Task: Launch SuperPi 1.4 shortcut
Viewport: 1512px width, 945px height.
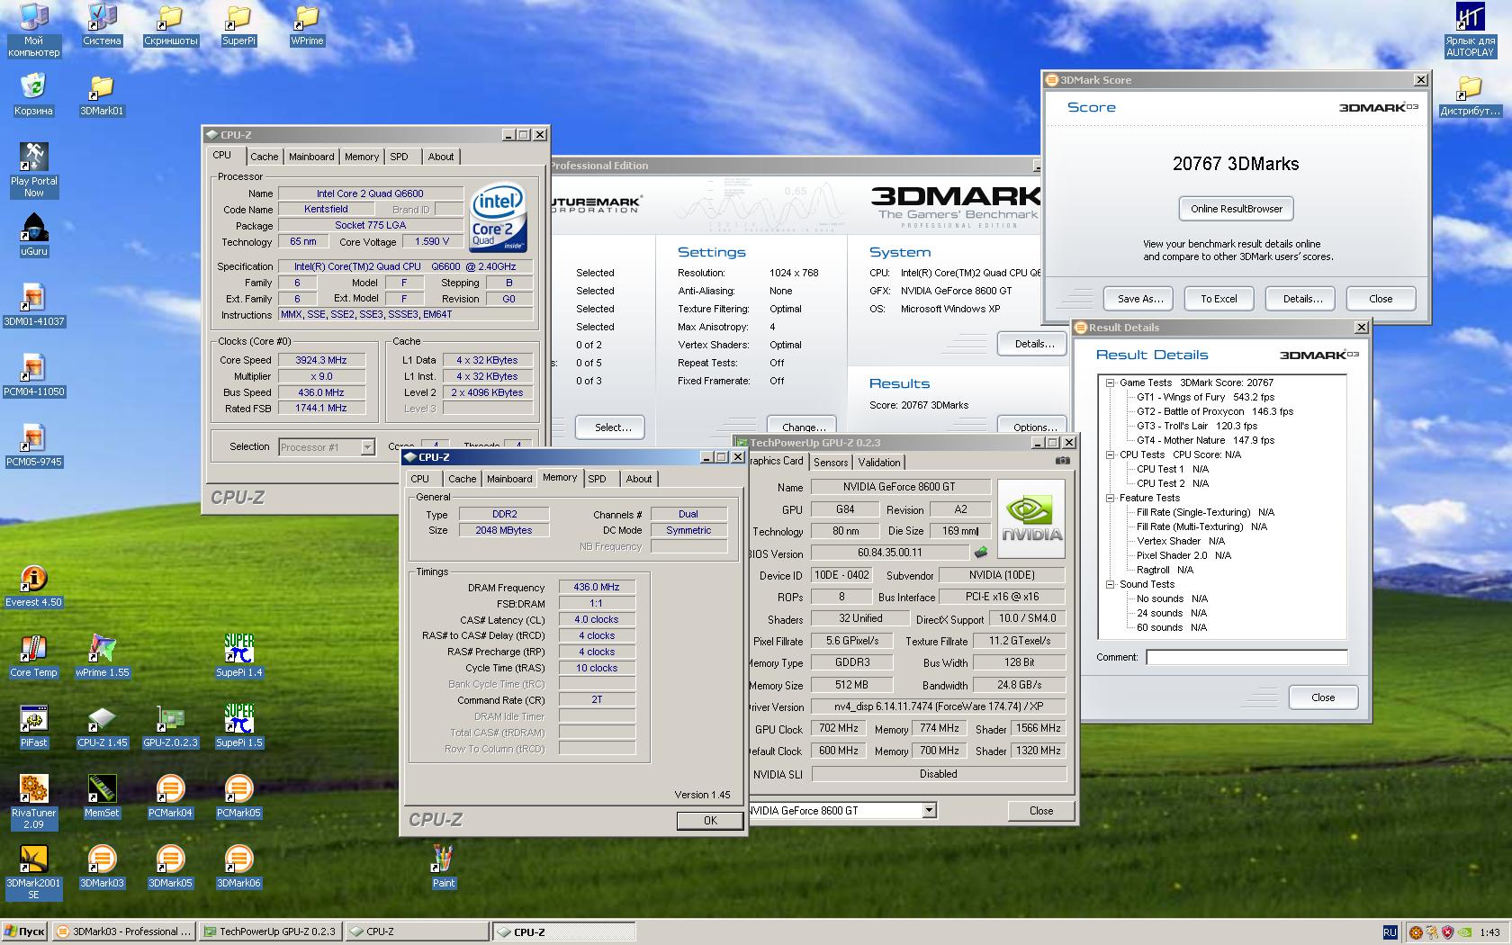Action: point(238,656)
